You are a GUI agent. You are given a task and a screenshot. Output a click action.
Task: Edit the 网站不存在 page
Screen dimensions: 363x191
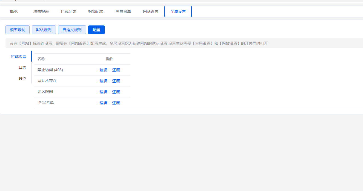coord(103,81)
